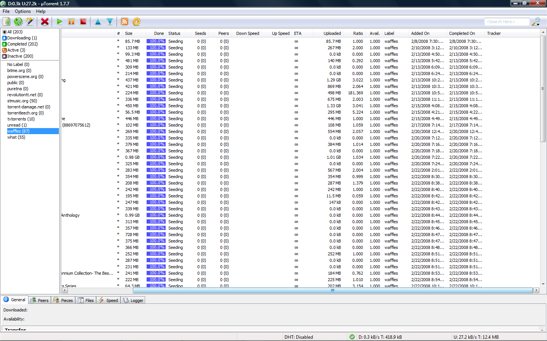Click the upload speed status U: 27.2 kB/s
The width and height of the screenshot is (547, 341).
click(x=476, y=337)
